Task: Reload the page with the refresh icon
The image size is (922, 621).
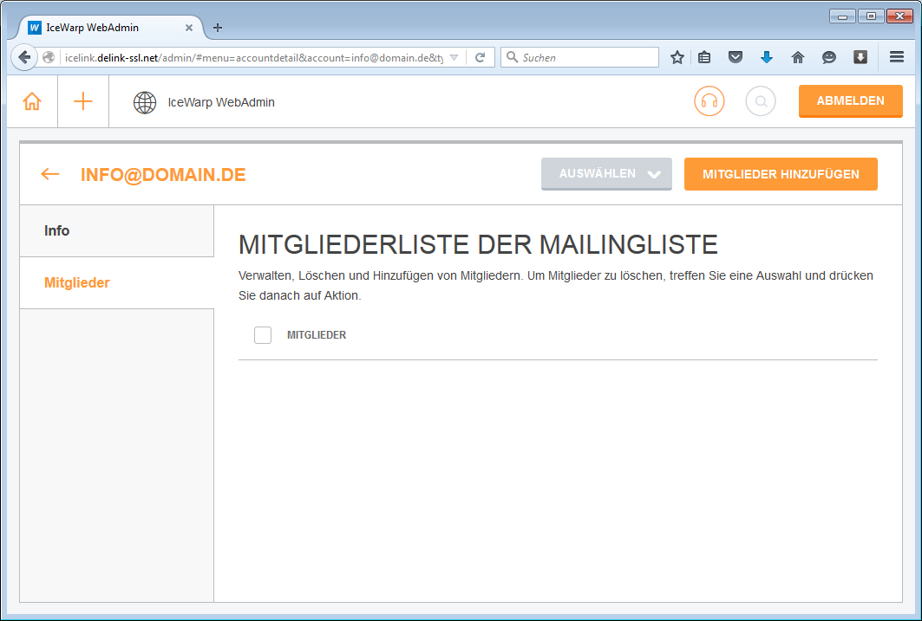Action: [480, 57]
